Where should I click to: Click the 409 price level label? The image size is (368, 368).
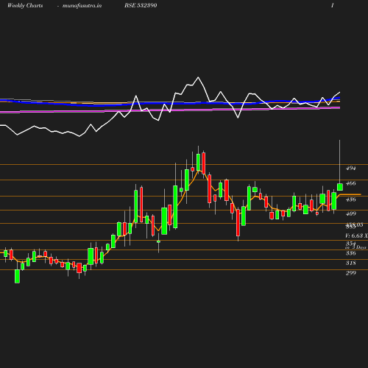coord(350,213)
